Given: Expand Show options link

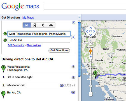Looking at the screenshot, I should click(34, 45).
